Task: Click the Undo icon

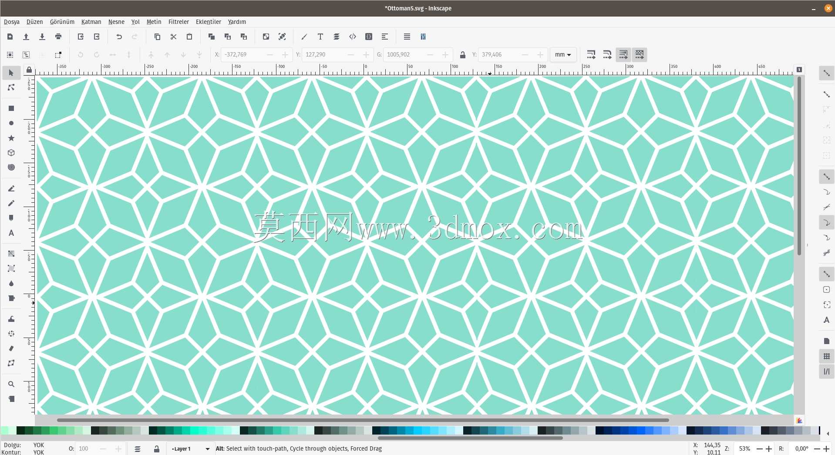Action: click(119, 37)
